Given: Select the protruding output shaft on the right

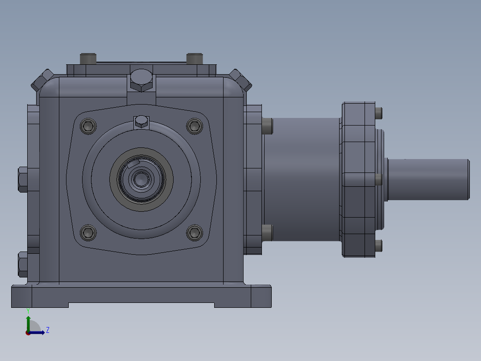Looking at the screenshot, I should point(428,180).
